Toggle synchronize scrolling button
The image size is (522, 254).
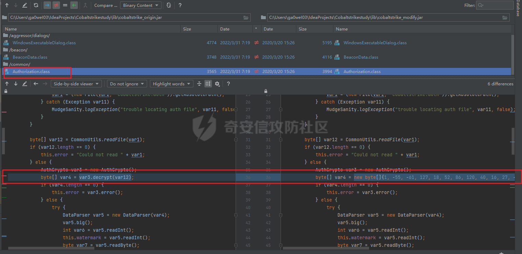(x=208, y=84)
